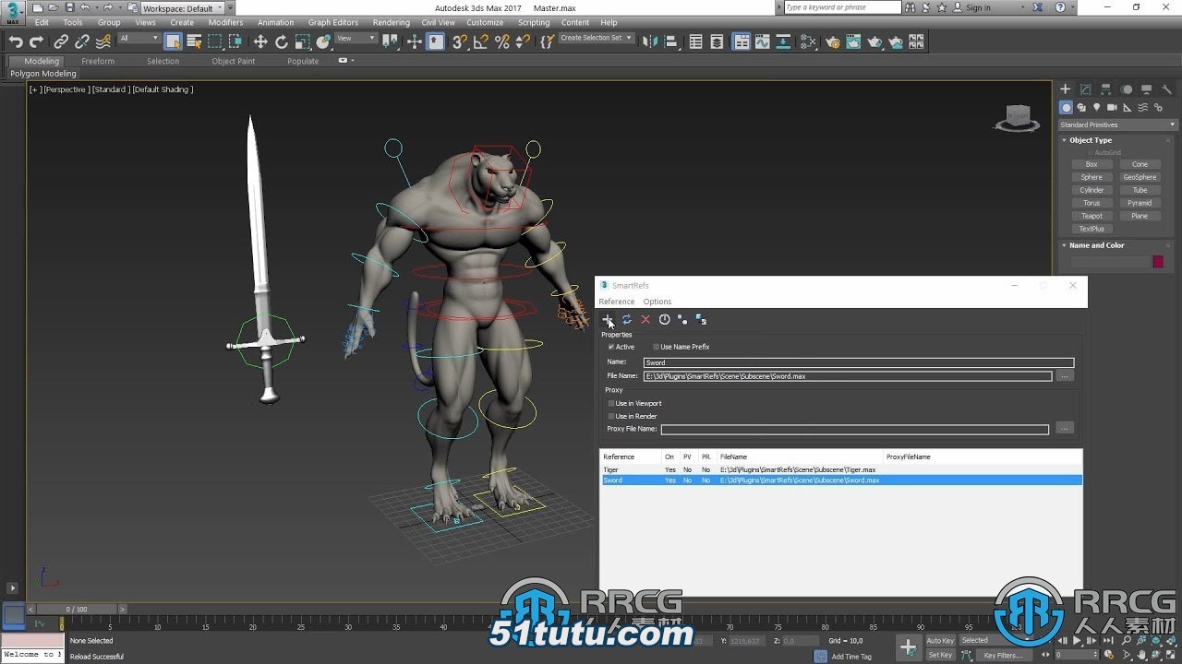Click the red Delete reference icon in SmartRefs
1182x664 pixels.
[645, 319]
